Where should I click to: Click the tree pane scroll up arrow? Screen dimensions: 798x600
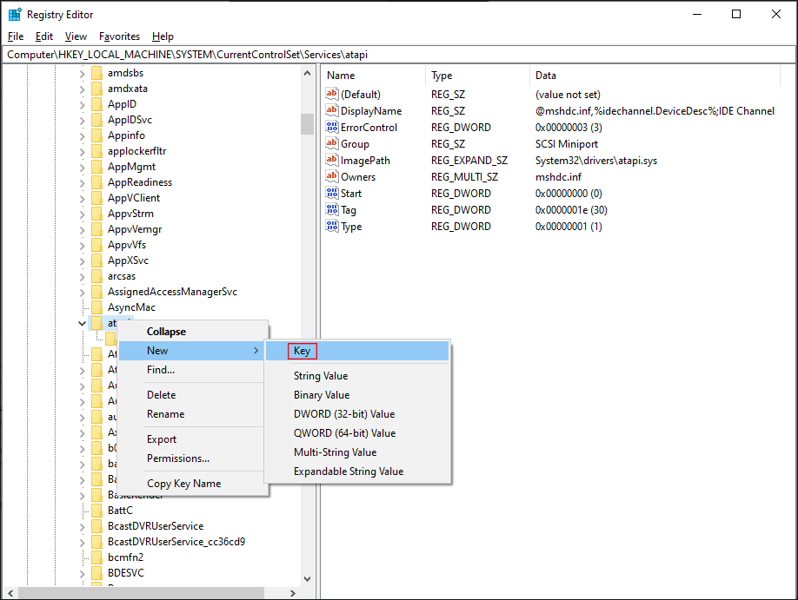[307, 73]
